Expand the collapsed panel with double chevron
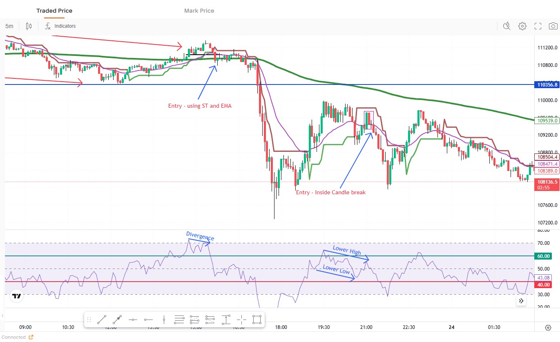This screenshot has width=560, height=342. (521, 301)
